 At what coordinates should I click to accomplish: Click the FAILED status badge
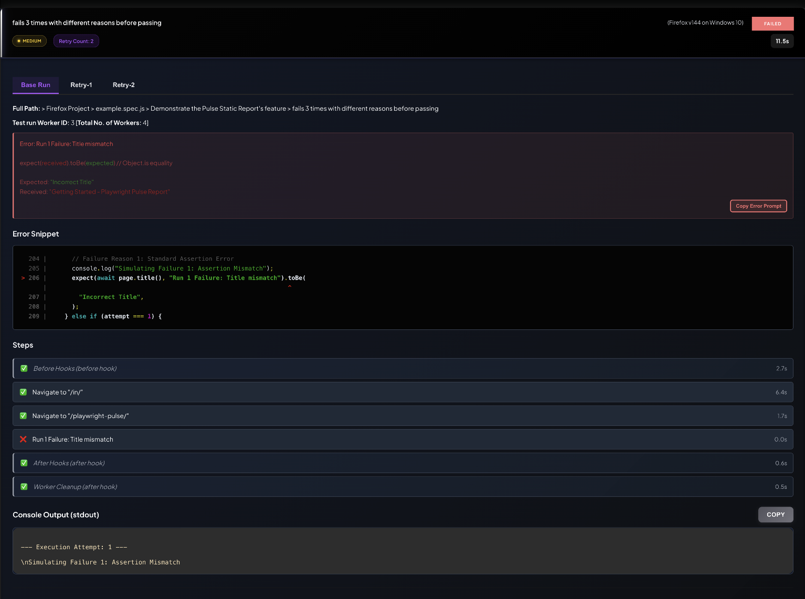tap(772, 24)
